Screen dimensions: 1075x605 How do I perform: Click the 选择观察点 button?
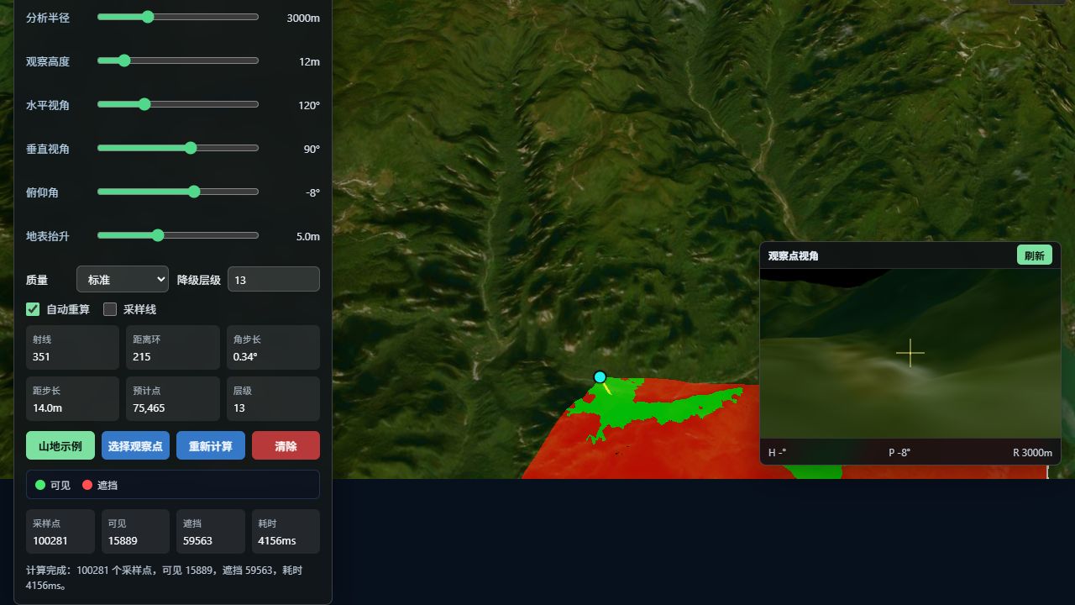point(135,445)
